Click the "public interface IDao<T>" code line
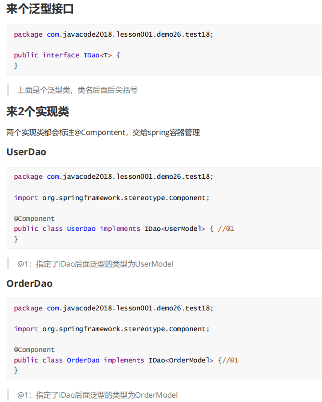The width and height of the screenshot is (322, 402). point(67,55)
